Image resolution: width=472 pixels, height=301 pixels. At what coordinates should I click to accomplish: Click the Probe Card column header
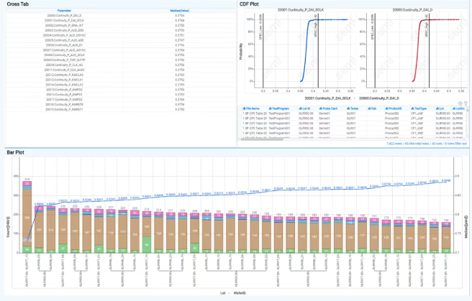330,108
